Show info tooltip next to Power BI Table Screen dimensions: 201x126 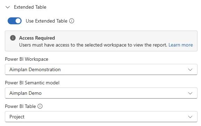[x=40, y=106]
